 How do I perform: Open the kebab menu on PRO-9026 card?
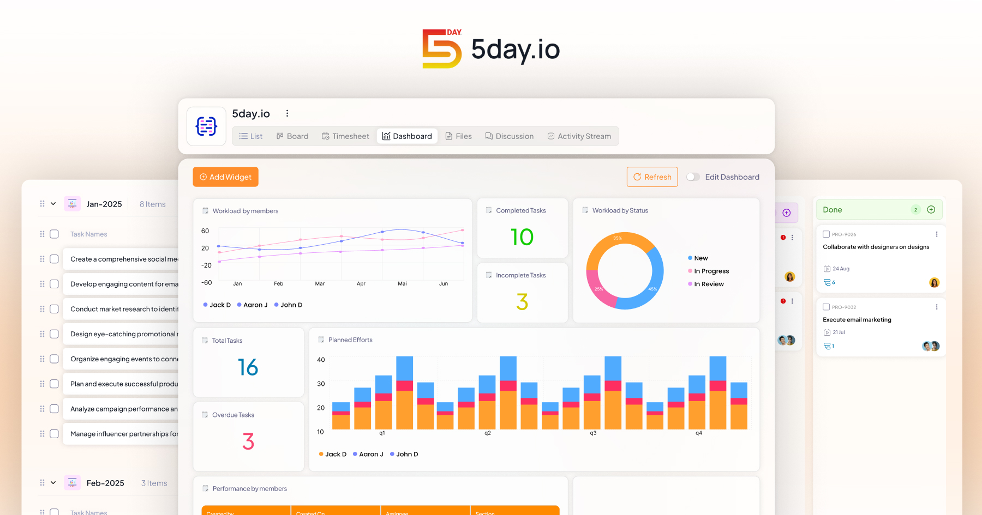click(x=937, y=234)
